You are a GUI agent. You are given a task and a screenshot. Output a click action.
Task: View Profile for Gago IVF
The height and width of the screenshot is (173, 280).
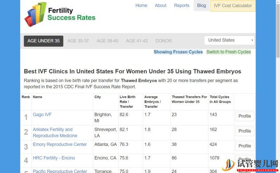[x=245, y=116]
